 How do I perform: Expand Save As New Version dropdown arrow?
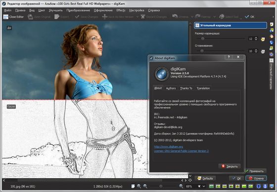coord(138,17)
